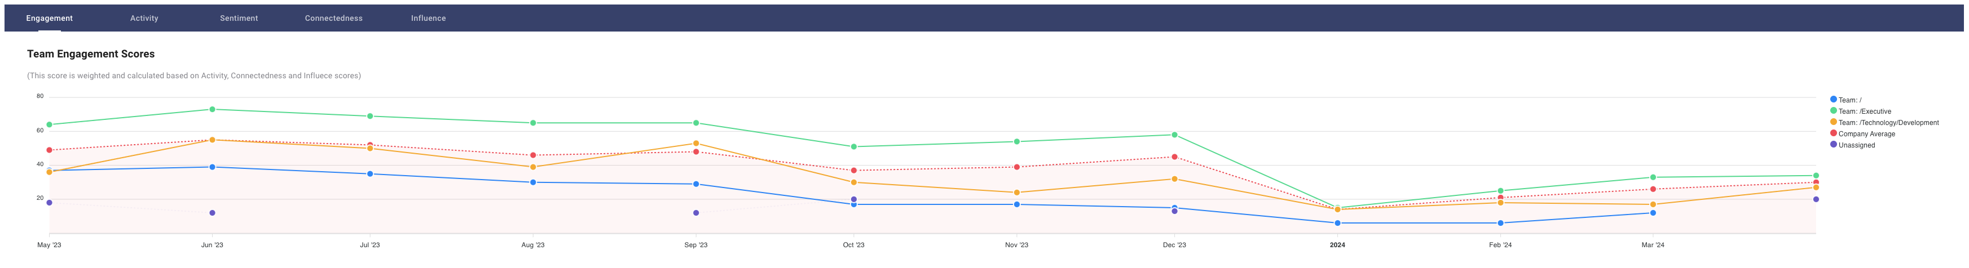
Task: Toggle the Team: /Executive legend series
Action: point(1864,111)
